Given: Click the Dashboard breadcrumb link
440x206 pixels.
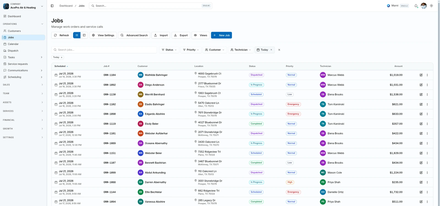Looking at the screenshot, I should pos(66,6).
